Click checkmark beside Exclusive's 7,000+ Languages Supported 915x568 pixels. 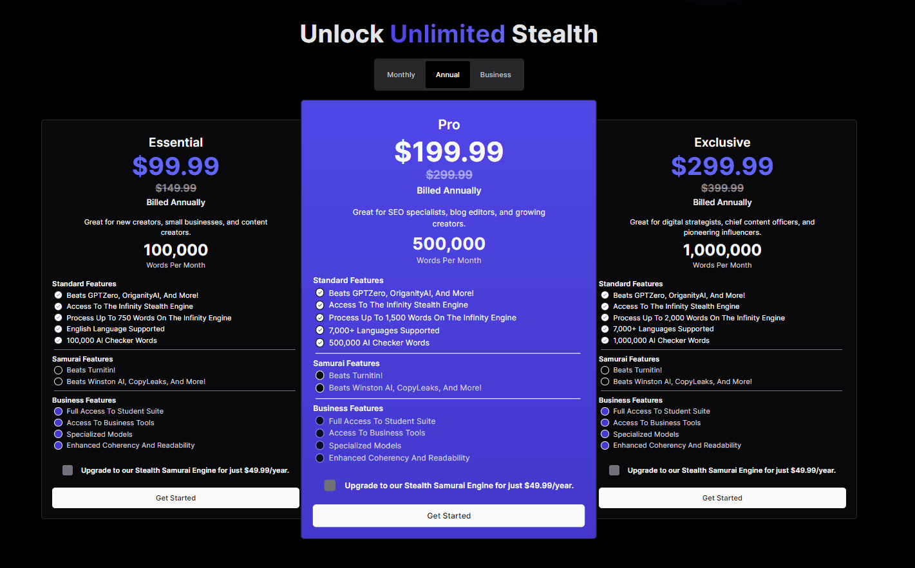tap(605, 329)
